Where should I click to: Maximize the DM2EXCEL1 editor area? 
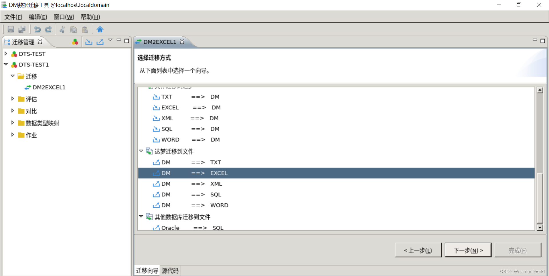[x=542, y=41]
